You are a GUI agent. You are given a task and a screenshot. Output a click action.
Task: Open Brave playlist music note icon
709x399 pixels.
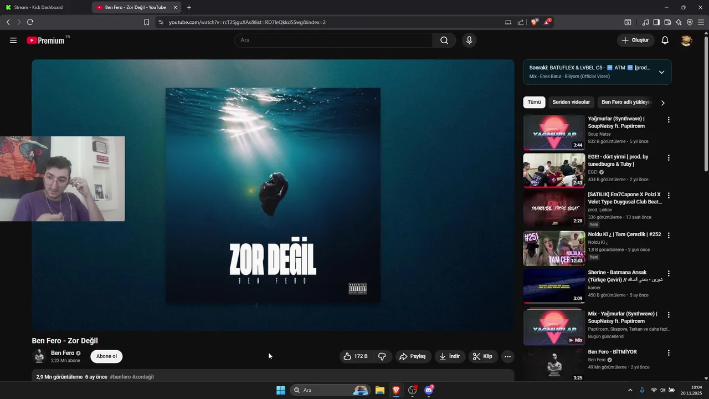point(645,22)
